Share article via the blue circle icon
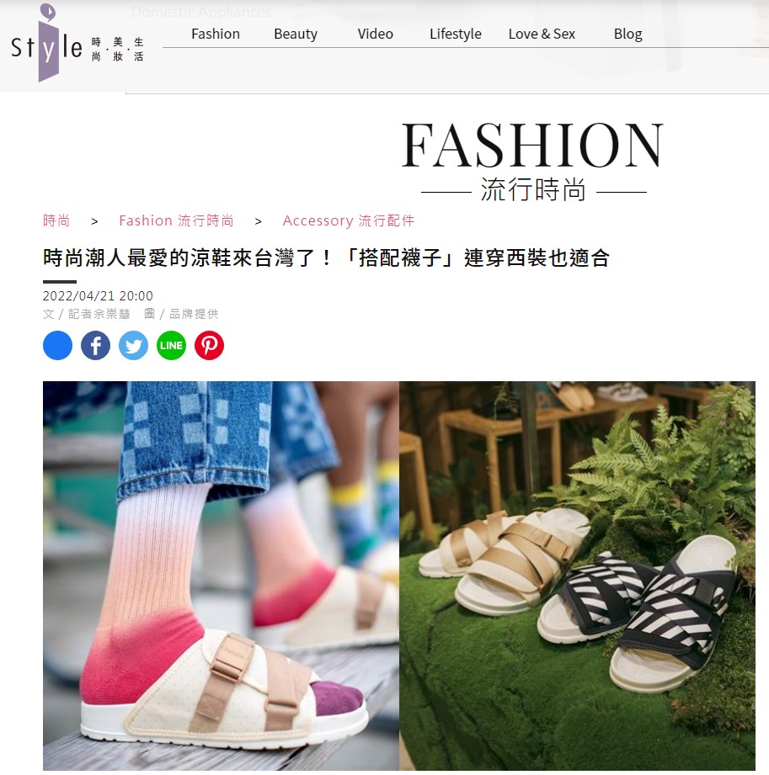769x775 pixels. point(57,345)
